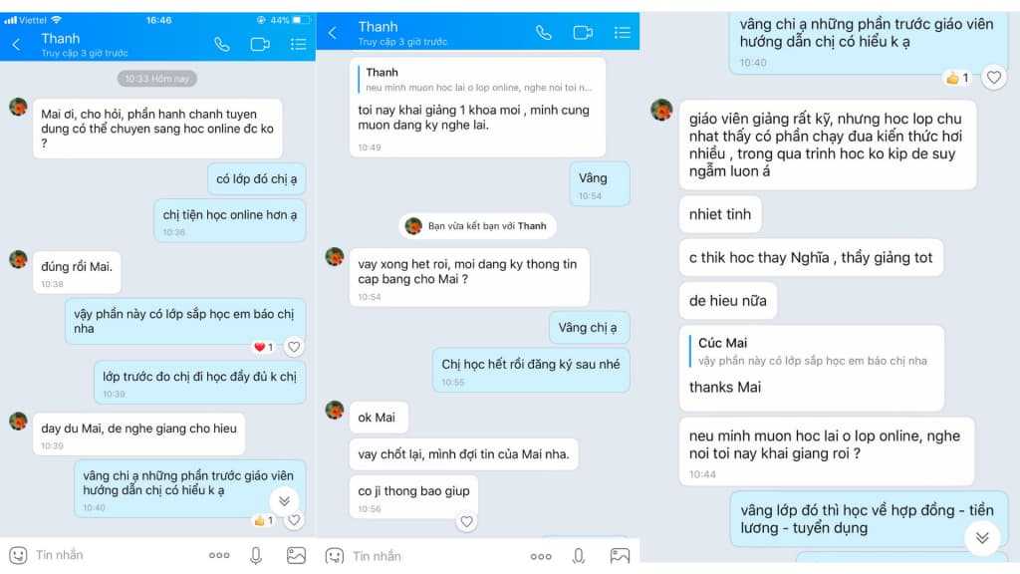Go back using middle chat back chevron
Viewport: 1020px width, 574px height.
[333, 33]
